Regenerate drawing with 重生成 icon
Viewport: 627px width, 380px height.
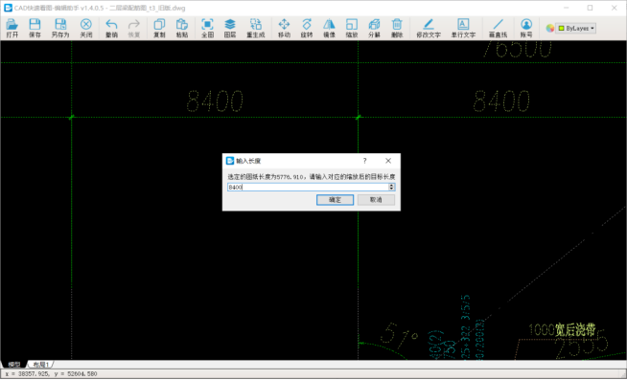(256, 28)
